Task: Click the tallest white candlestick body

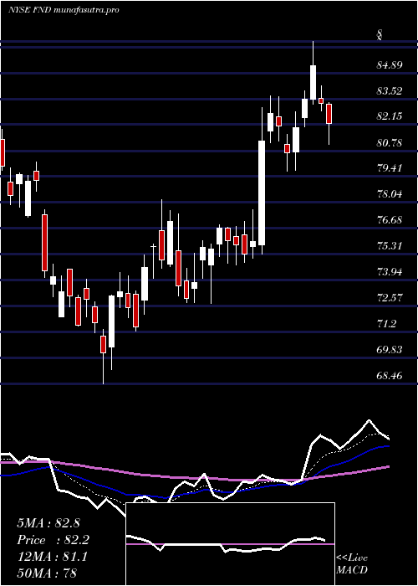Action: 262,193
